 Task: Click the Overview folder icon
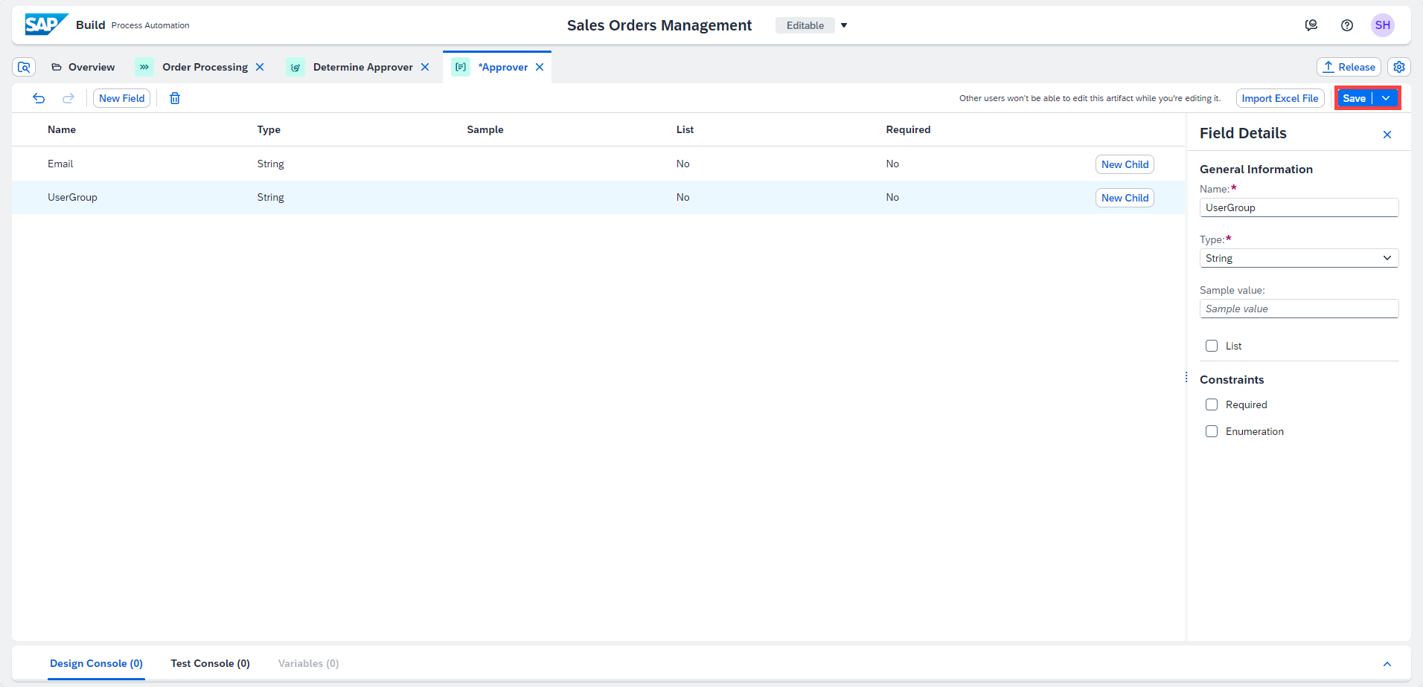point(57,67)
